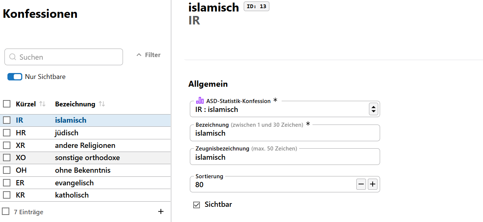
Task: Increase Sortierung using the plus button
Action: pyautogui.click(x=373, y=184)
